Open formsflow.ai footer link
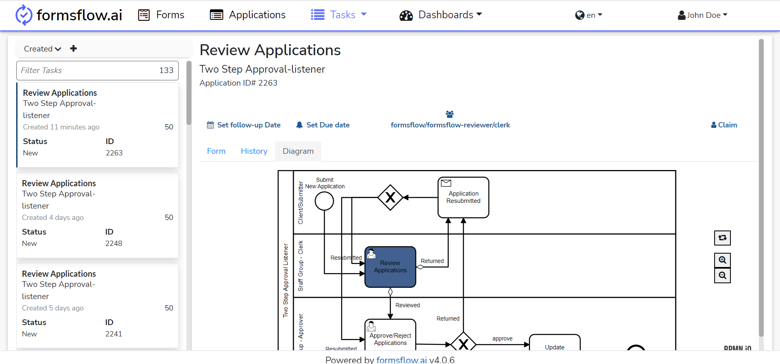 401,360
